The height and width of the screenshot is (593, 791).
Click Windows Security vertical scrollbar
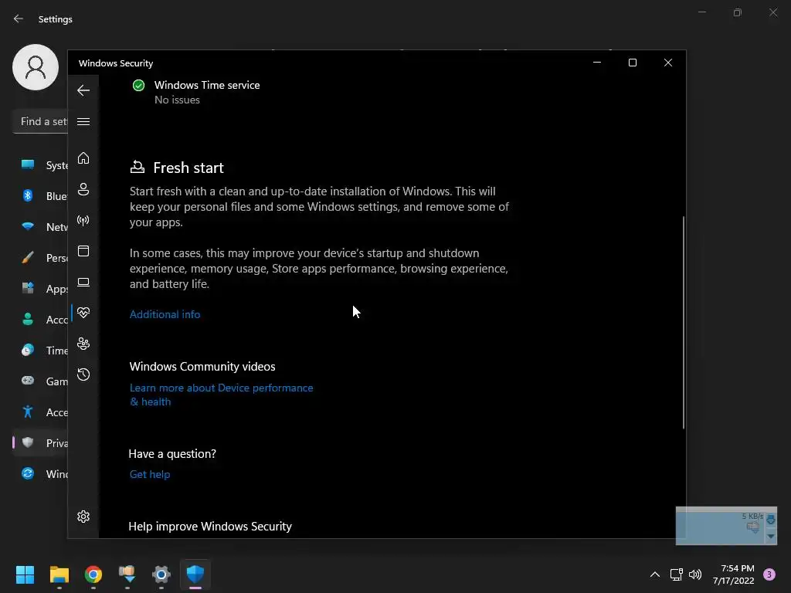coord(684,323)
